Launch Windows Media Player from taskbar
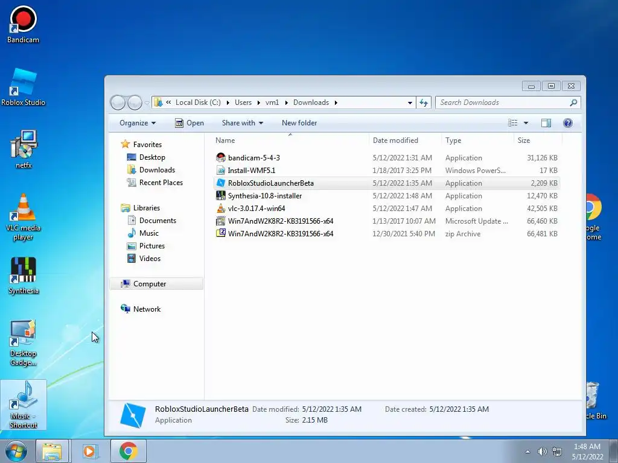618x463 pixels. [x=89, y=451]
